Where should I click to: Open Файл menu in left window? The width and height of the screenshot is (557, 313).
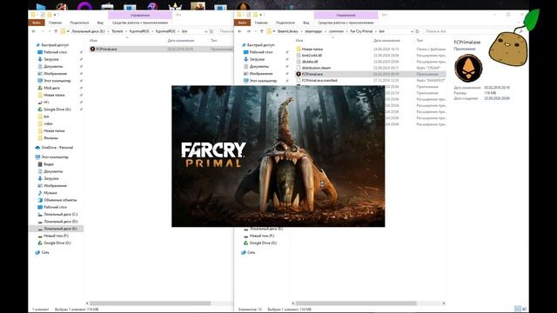point(37,23)
